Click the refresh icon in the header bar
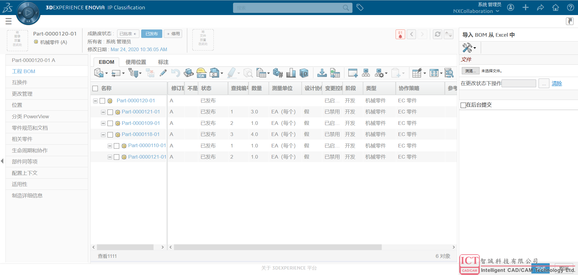Viewport: 578px width, 275px height. 438,34
